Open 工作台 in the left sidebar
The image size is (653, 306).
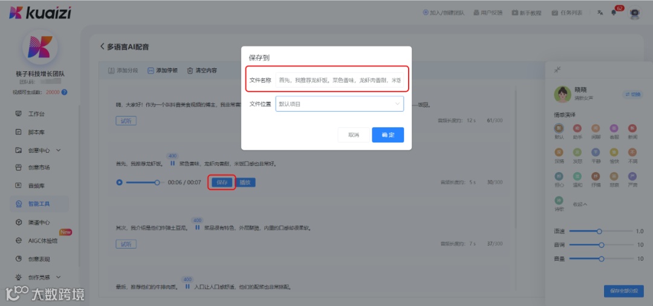coord(36,114)
